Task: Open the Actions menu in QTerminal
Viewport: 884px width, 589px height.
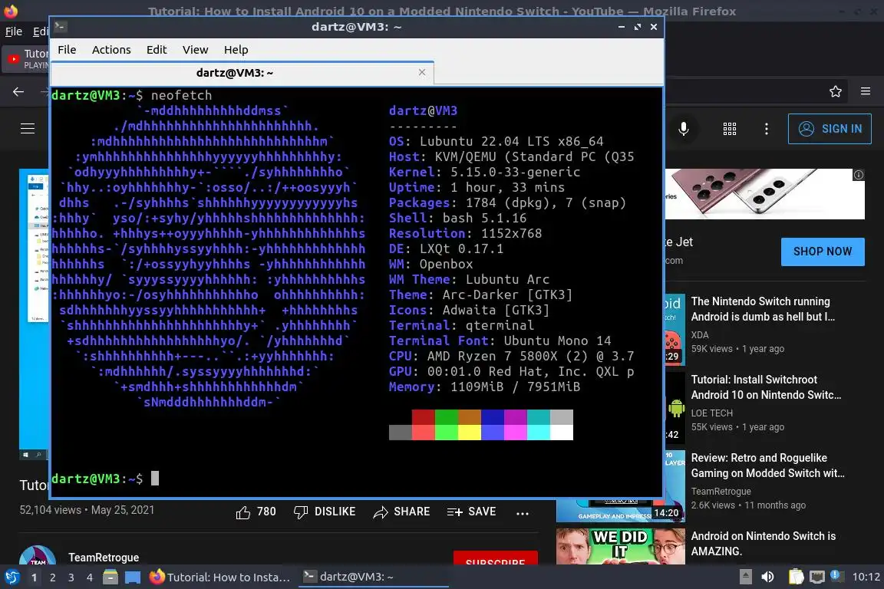Action: click(111, 50)
